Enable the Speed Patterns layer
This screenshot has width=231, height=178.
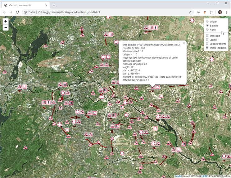[207, 44]
